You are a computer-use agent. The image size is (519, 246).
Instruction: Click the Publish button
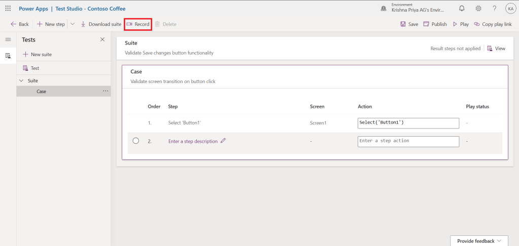click(435, 24)
